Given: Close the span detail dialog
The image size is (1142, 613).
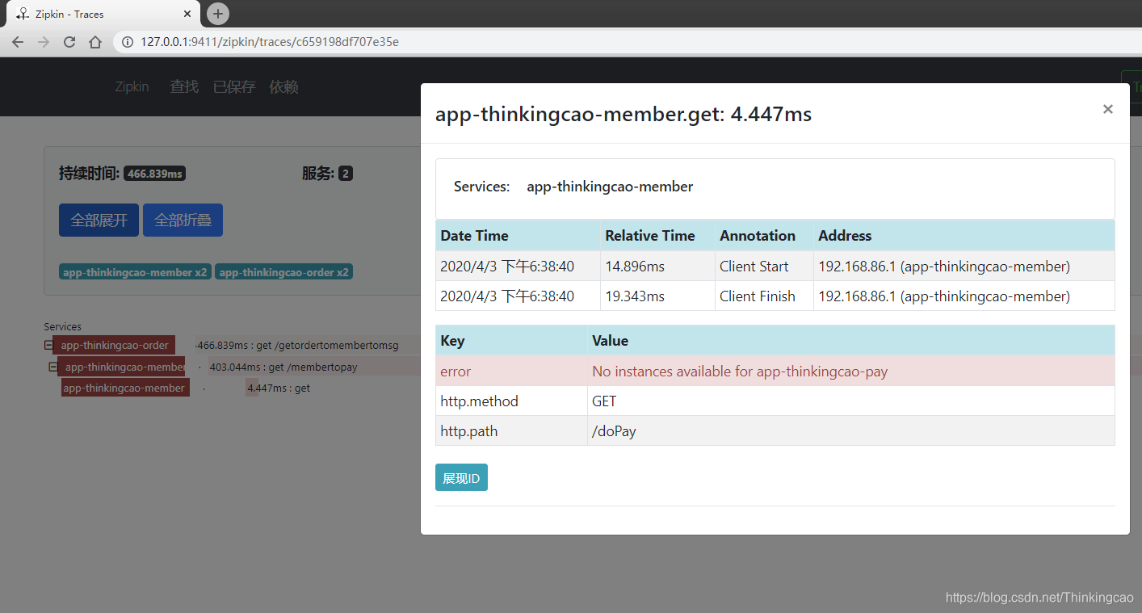Looking at the screenshot, I should click(x=1107, y=109).
